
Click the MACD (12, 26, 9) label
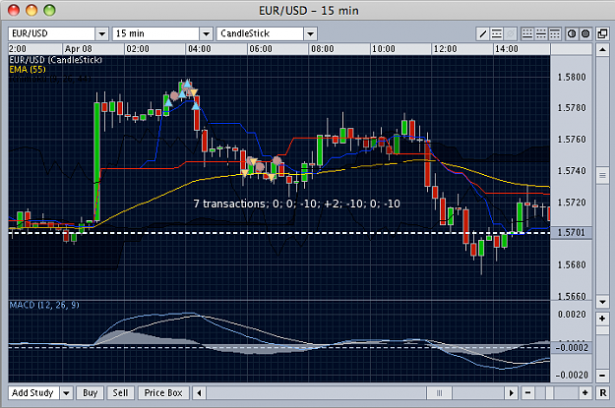44,305
